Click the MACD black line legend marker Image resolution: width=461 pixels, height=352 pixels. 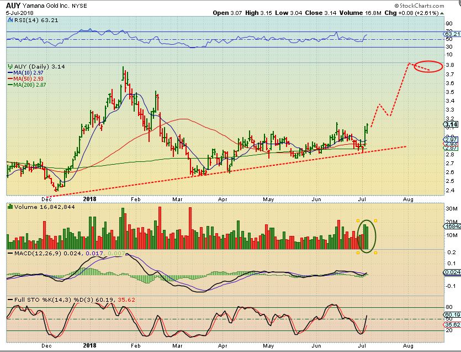point(10,253)
